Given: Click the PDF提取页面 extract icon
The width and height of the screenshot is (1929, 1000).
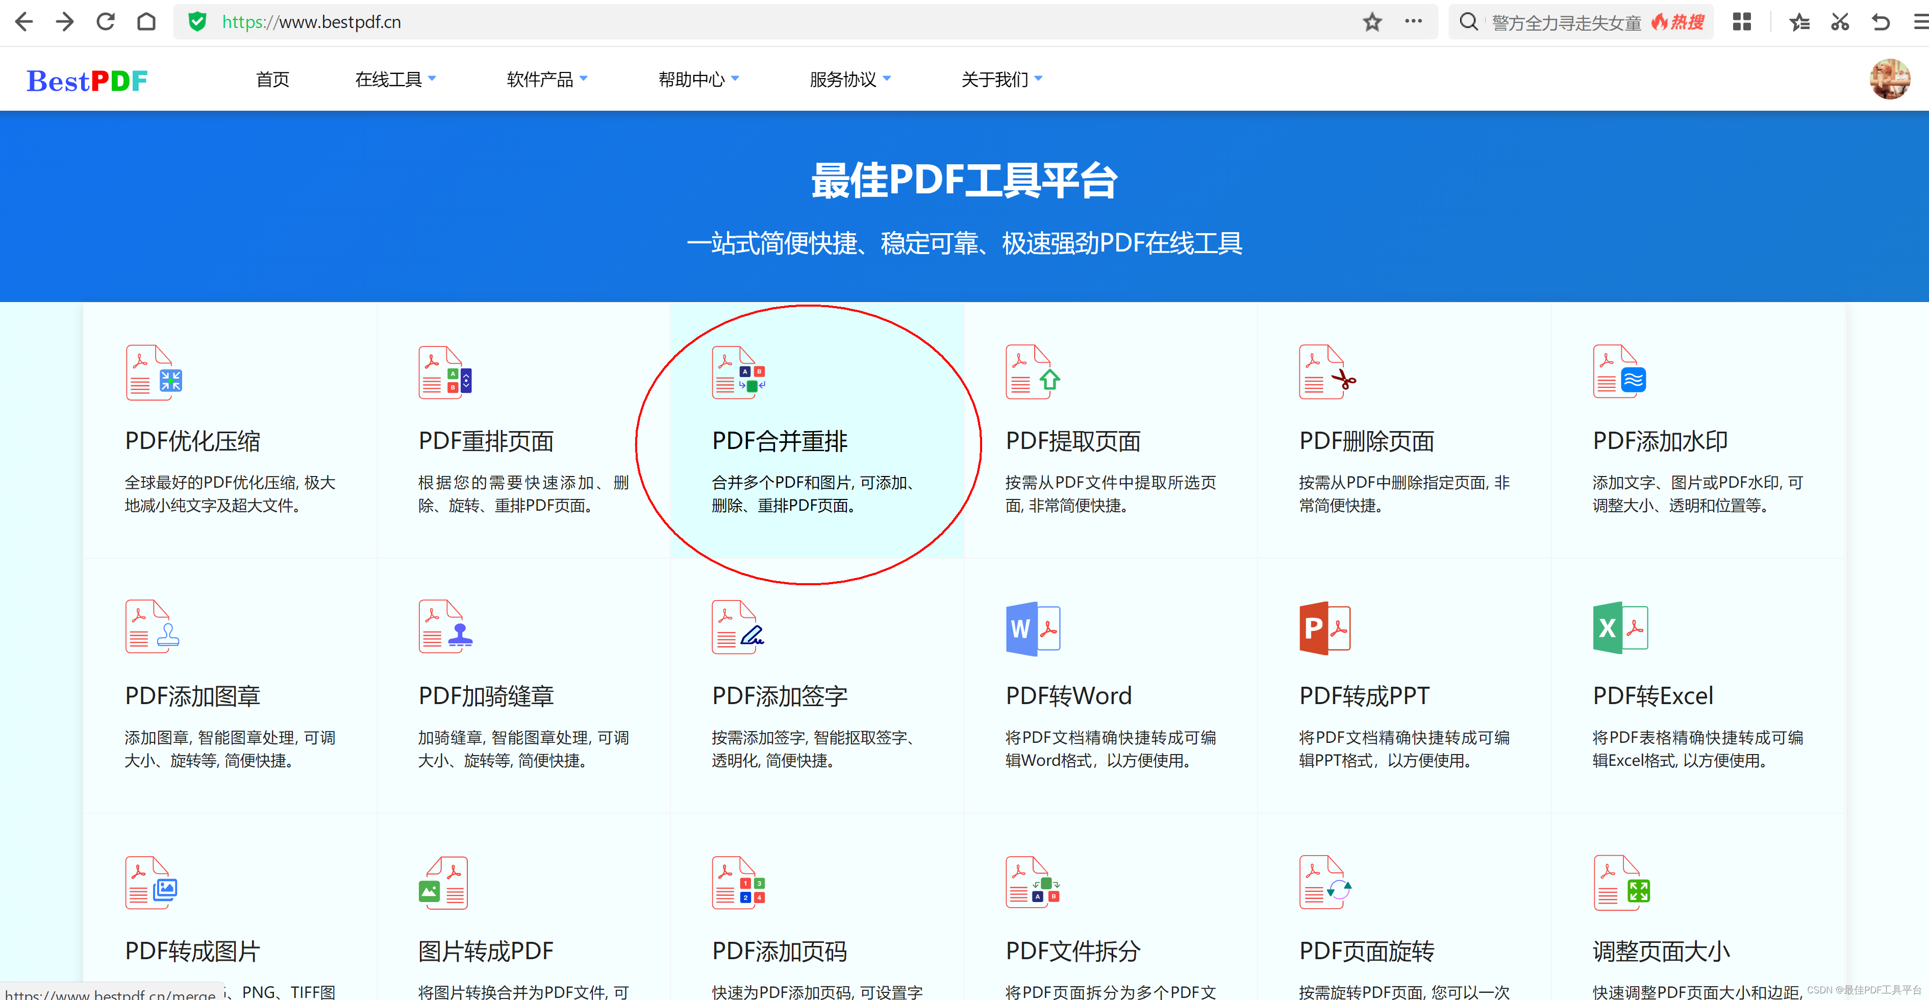Looking at the screenshot, I should pyautogui.click(x=1033, y=372).
